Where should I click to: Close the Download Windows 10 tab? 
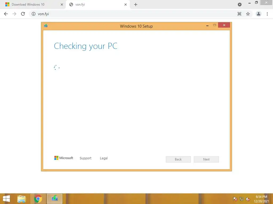[62, 5]
